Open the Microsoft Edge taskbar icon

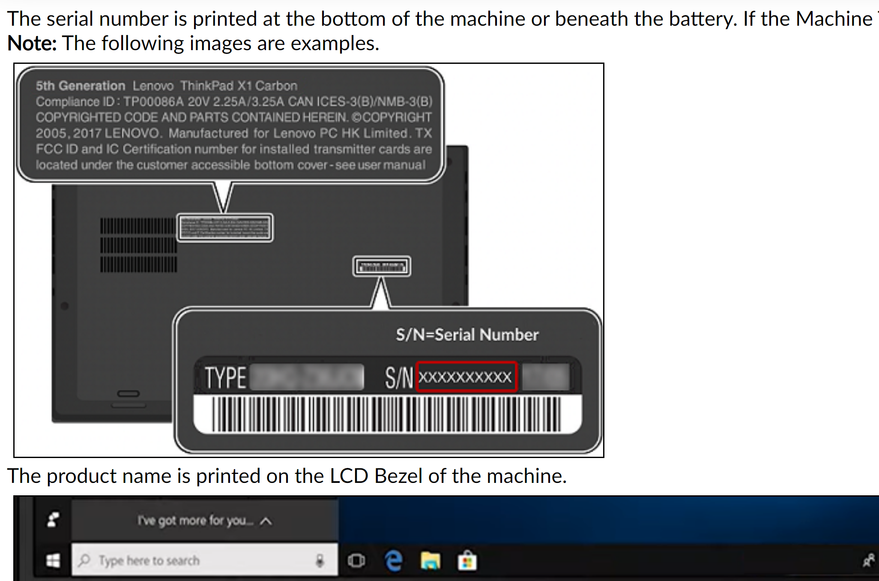[x=394, y=560]
